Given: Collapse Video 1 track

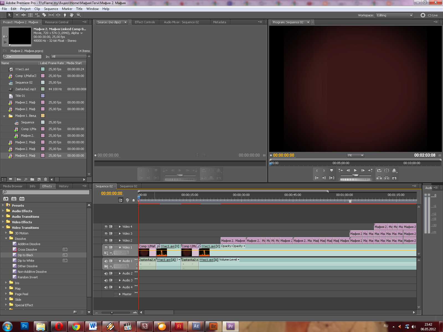Looking at the screenshot, I should click(x=120, y=247).
